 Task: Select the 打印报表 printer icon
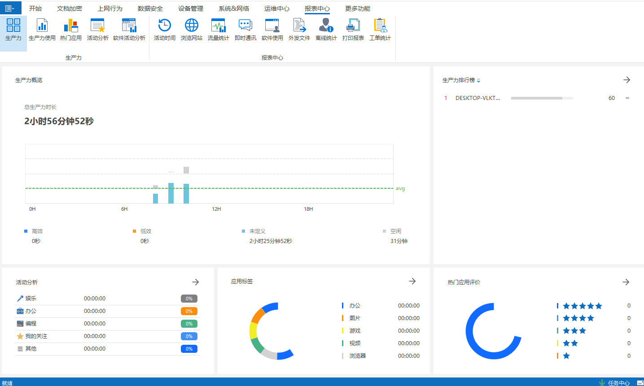353,30
